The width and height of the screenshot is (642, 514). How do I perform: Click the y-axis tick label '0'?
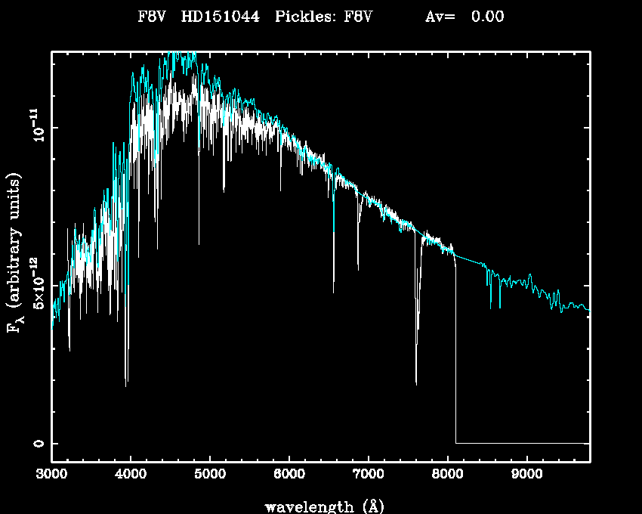pos(39,443)
